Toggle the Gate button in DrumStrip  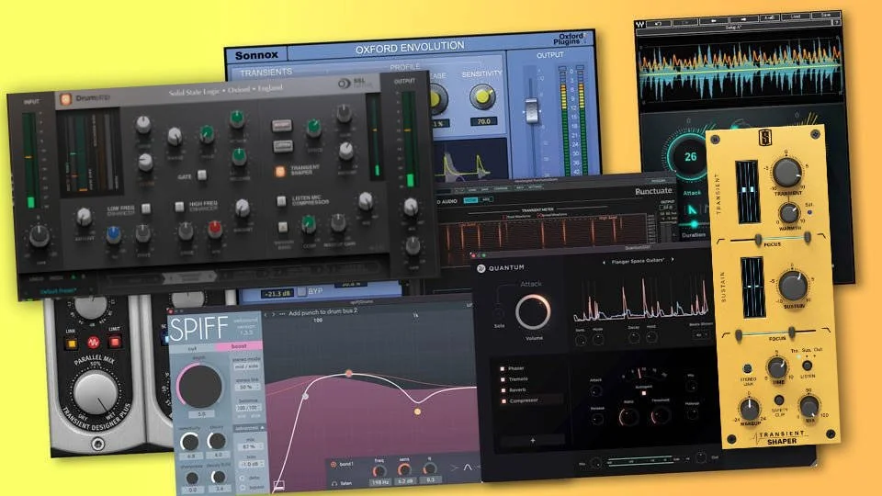[201, 175]
